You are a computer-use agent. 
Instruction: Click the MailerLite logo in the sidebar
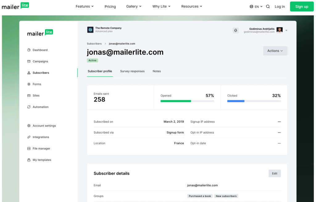point(40,33)
